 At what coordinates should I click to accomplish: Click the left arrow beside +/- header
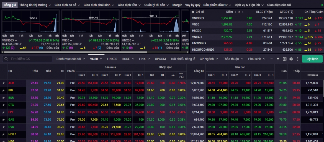(235, 12)
